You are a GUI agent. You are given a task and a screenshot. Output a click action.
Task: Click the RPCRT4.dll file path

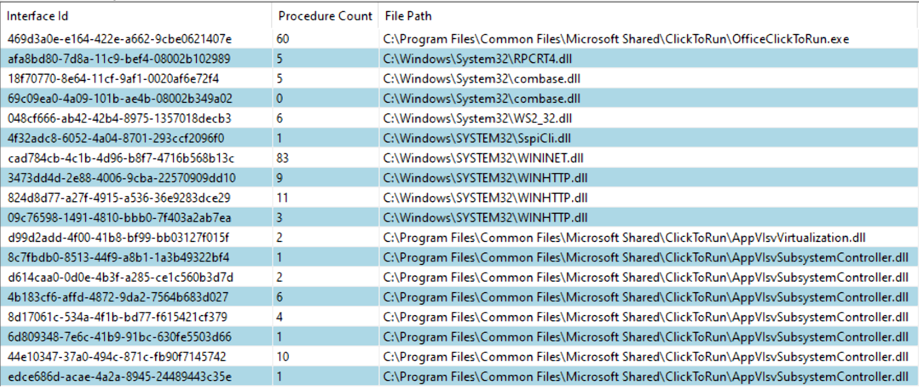[x=477, y=59]
